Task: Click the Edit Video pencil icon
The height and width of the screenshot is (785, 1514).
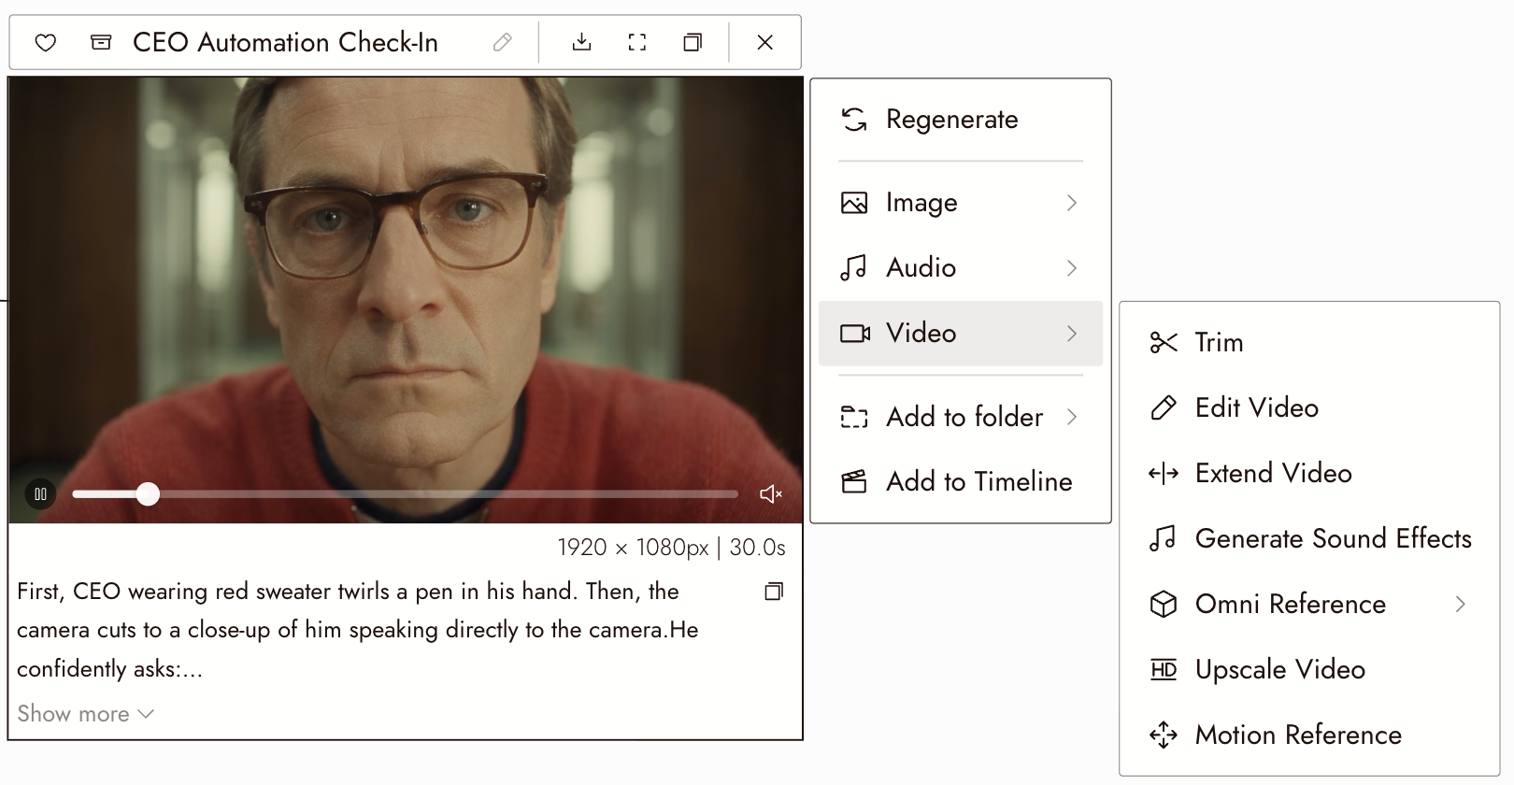Action: (x=1164, y=408)
